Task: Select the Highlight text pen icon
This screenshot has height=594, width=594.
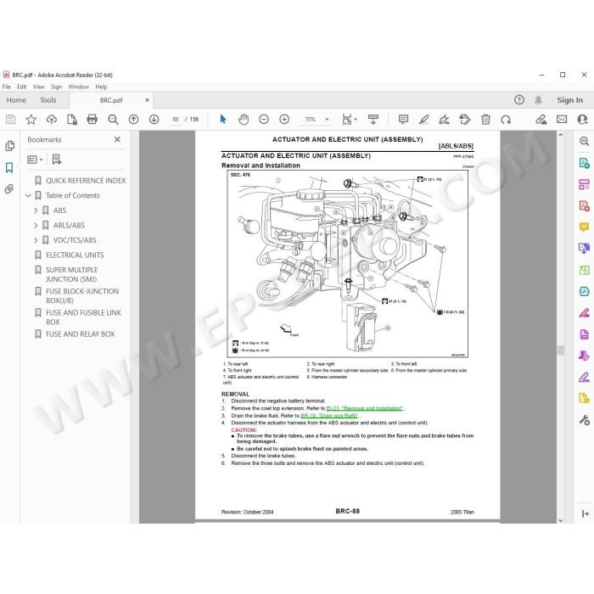Action: (x=424, y=120)
